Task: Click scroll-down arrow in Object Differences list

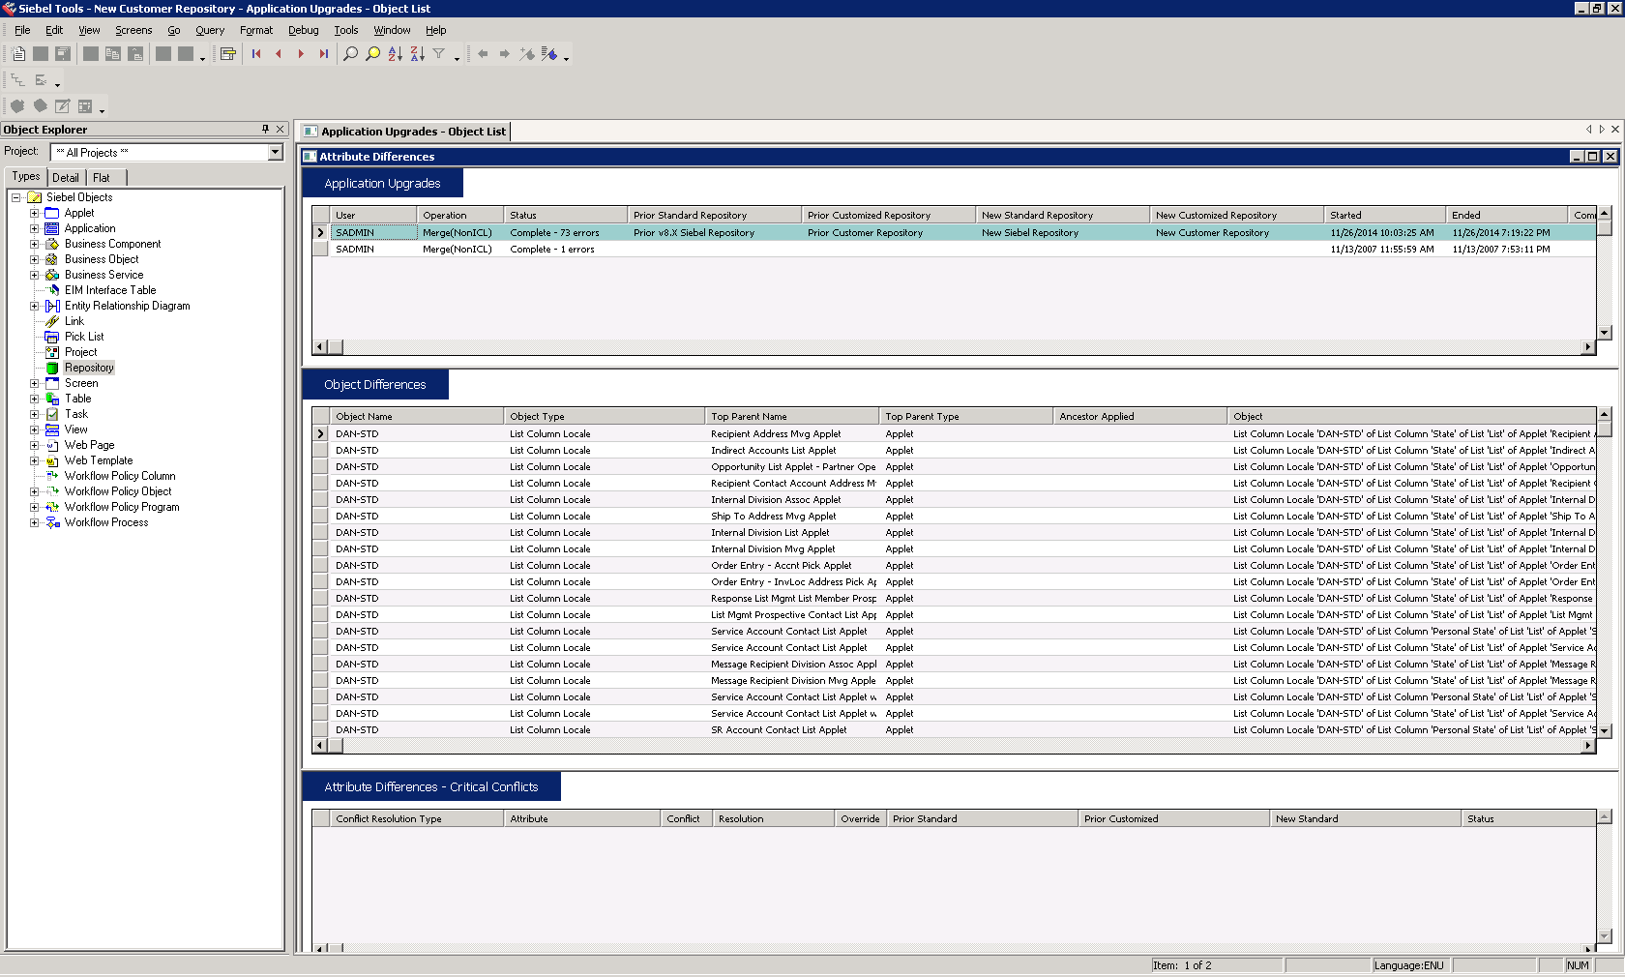Action: coord(1604,731)
